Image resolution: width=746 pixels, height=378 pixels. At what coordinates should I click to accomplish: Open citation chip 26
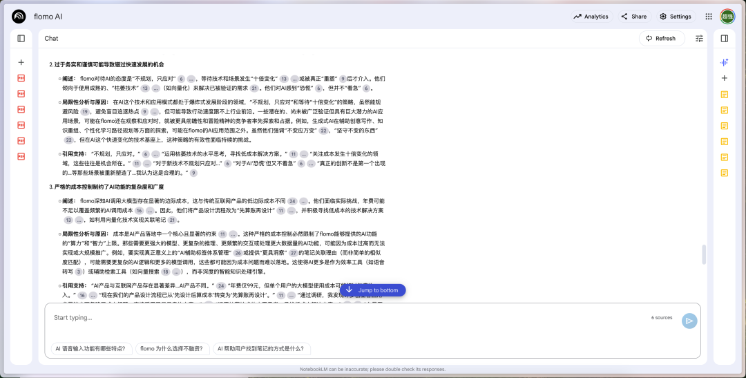pos(238,253)
